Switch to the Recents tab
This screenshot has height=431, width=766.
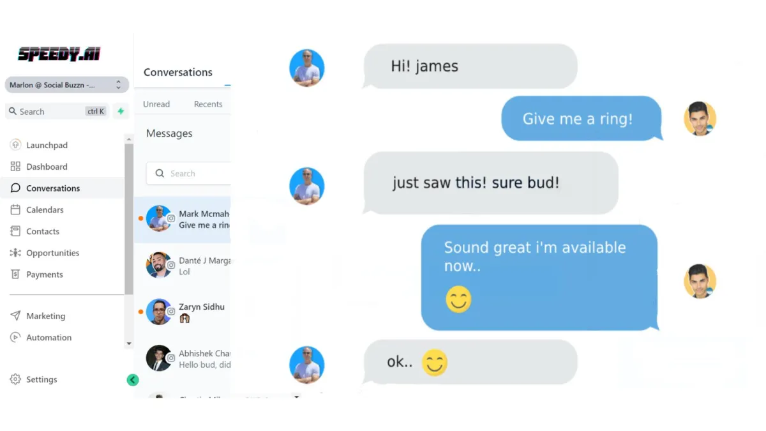(x=208, y=104)
